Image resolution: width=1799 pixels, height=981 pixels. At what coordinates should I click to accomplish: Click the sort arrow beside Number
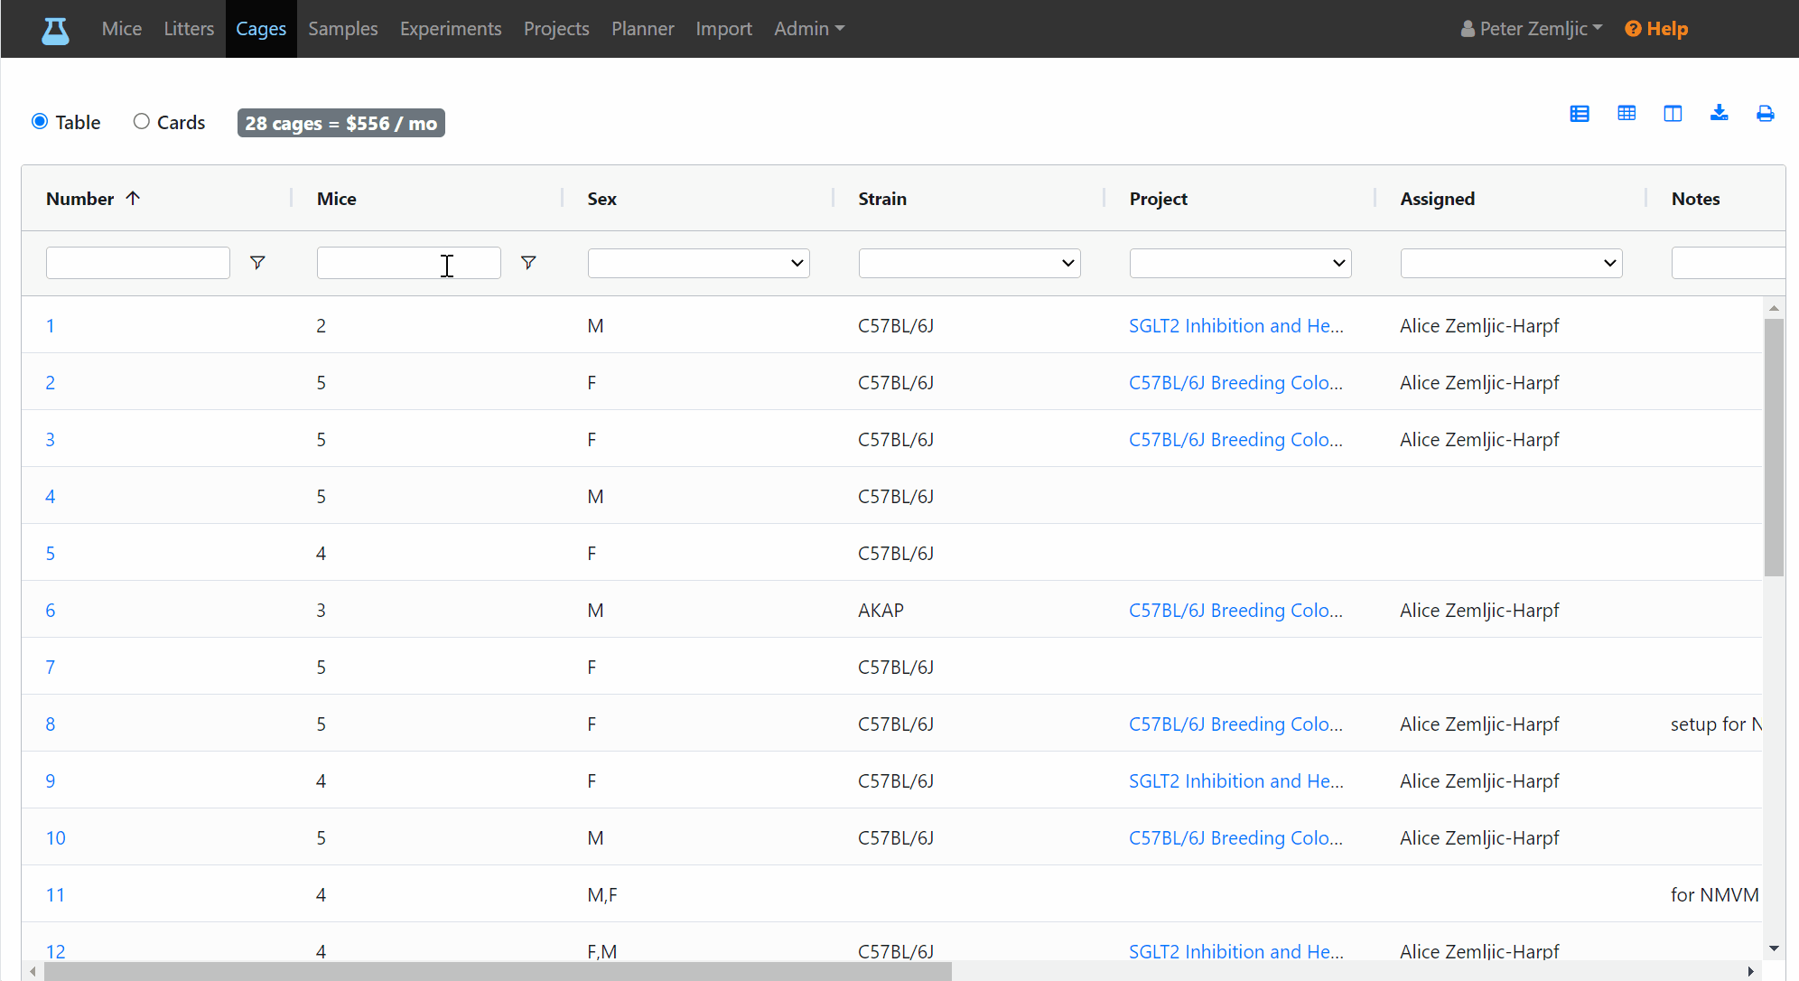pos(134,198)
